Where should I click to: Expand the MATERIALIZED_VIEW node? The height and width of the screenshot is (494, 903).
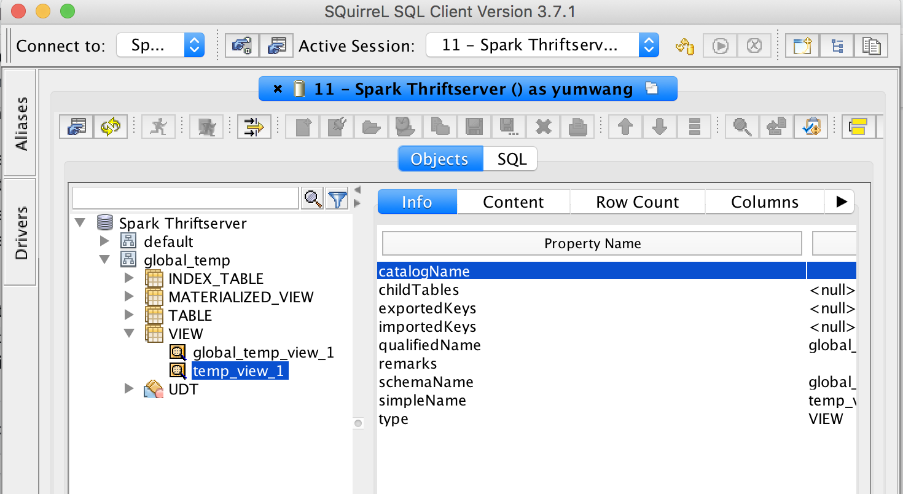click(x=129, y=296)
